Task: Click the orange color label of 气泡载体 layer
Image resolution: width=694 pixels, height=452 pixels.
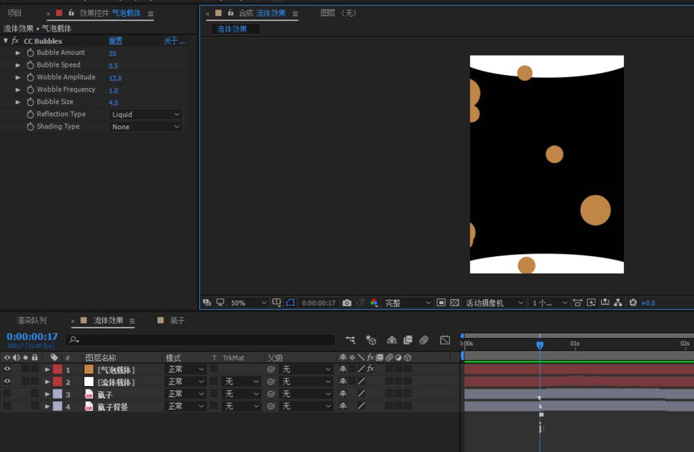Action: pos(89,369)
